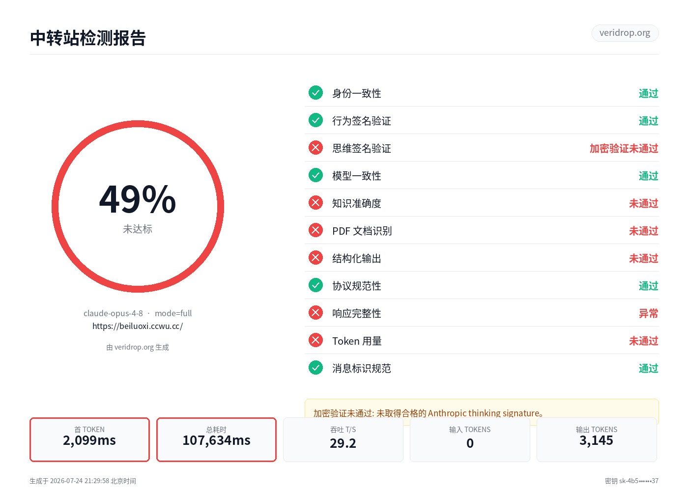The width and height of the screenshot is (688, 491).
Task: Open the https://beiluoxi.ccwu.cc/ link
Action: tap(138, 326)
